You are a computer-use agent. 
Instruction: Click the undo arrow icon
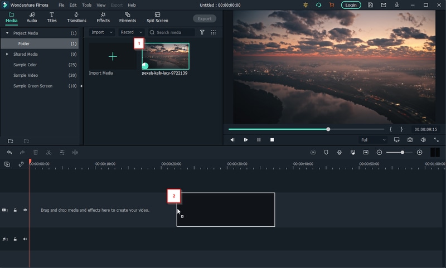[9, 153]
